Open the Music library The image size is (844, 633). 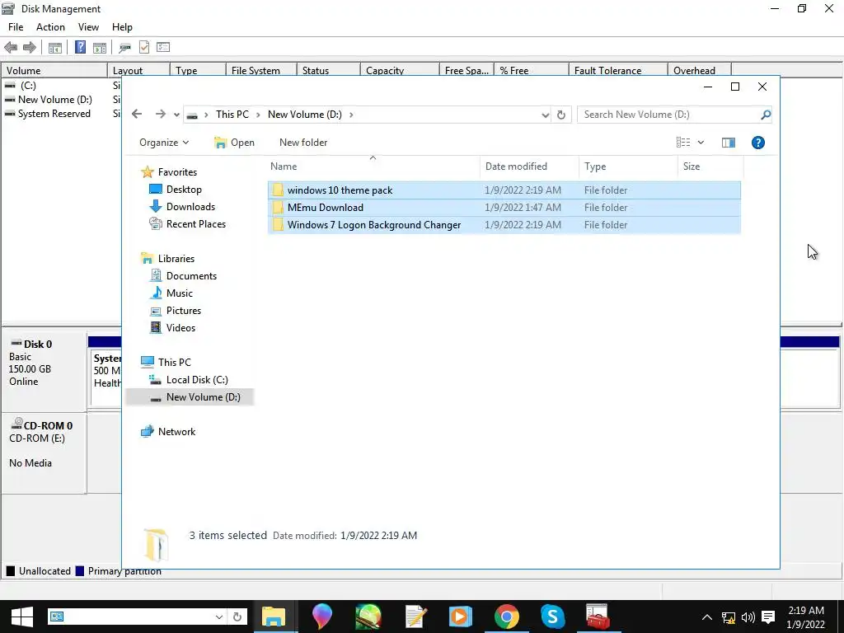point(179,293)
